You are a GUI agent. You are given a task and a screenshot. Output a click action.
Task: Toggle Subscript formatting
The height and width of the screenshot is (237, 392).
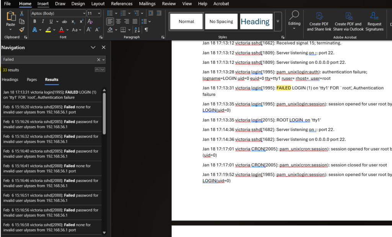pos(73,22)
